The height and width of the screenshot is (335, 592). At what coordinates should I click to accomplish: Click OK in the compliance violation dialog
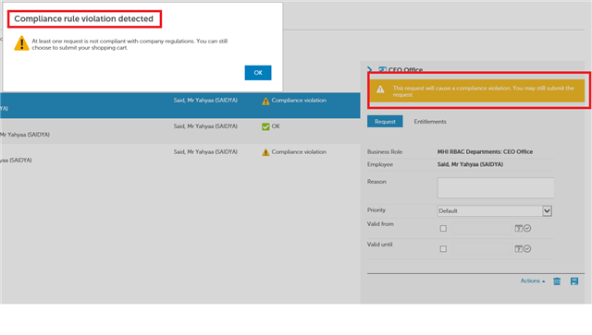point(258,73)
